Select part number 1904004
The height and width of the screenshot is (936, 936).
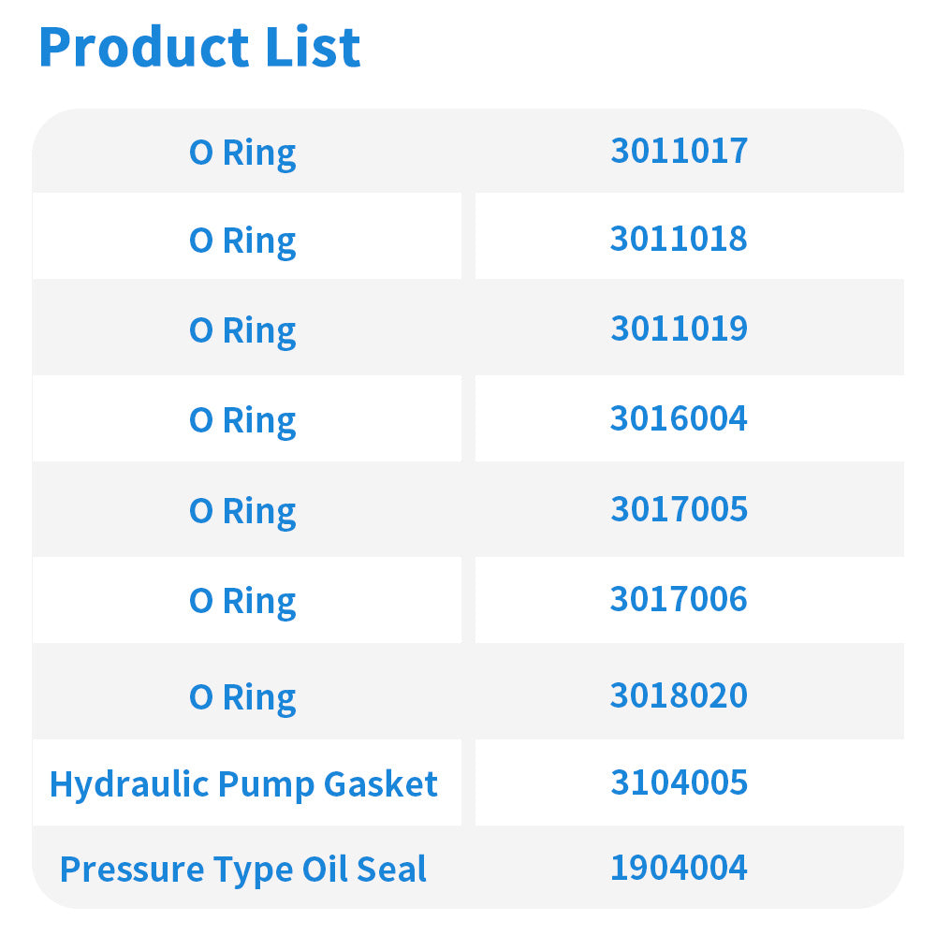point(679,868)
